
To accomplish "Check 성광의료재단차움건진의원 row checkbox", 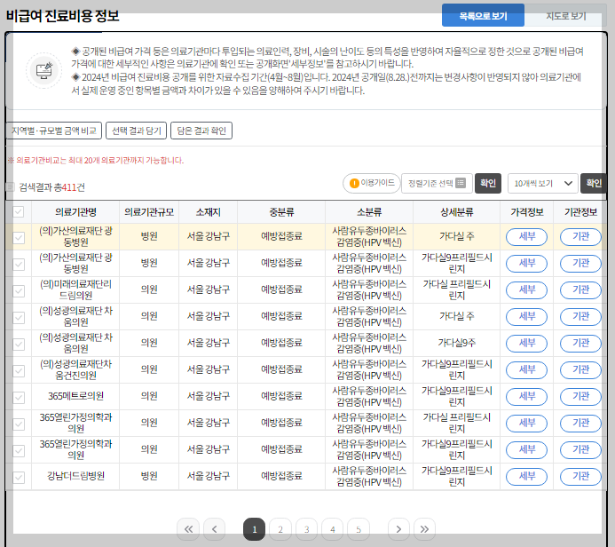I will [x=19, y=371].
